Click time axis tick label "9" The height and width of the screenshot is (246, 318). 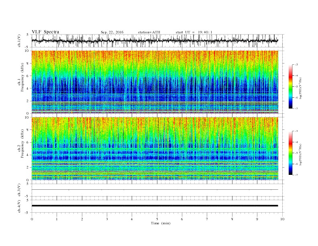(x=257, y=219)
